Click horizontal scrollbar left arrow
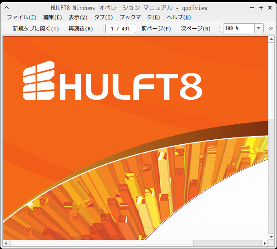This screenshot has width=277, height=249. 6,243
